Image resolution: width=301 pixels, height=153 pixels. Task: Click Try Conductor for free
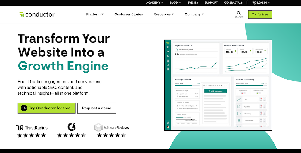coord(46,108)
